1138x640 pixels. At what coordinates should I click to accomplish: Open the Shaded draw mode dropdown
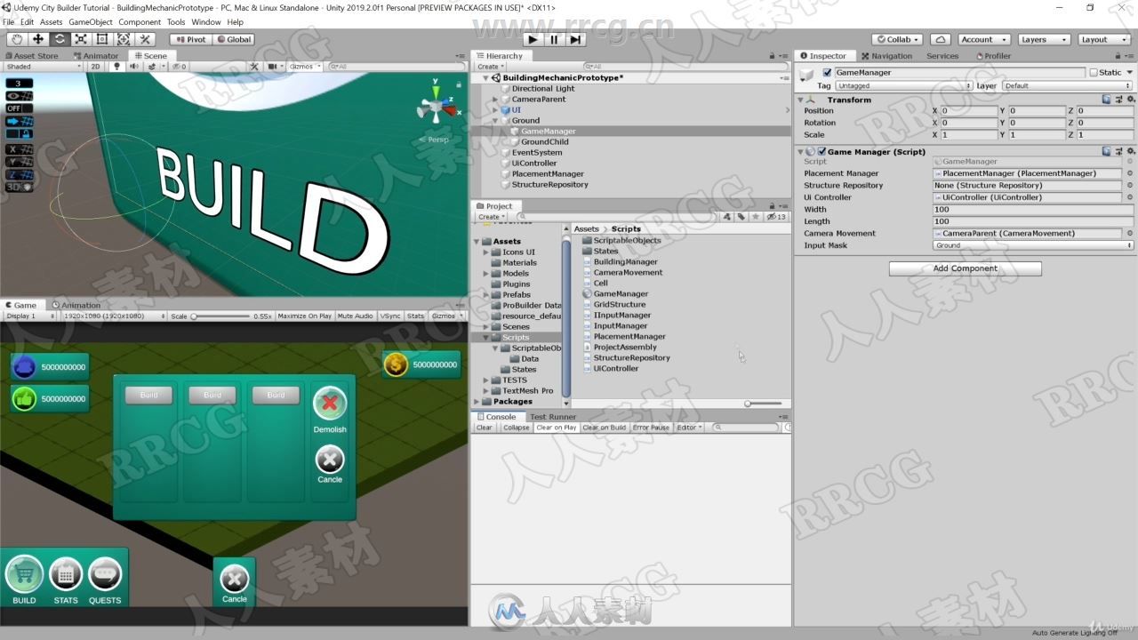click(42, 67)
